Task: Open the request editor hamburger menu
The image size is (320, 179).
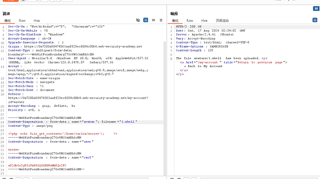Action: pyautogui.click(x=161, y=20)
